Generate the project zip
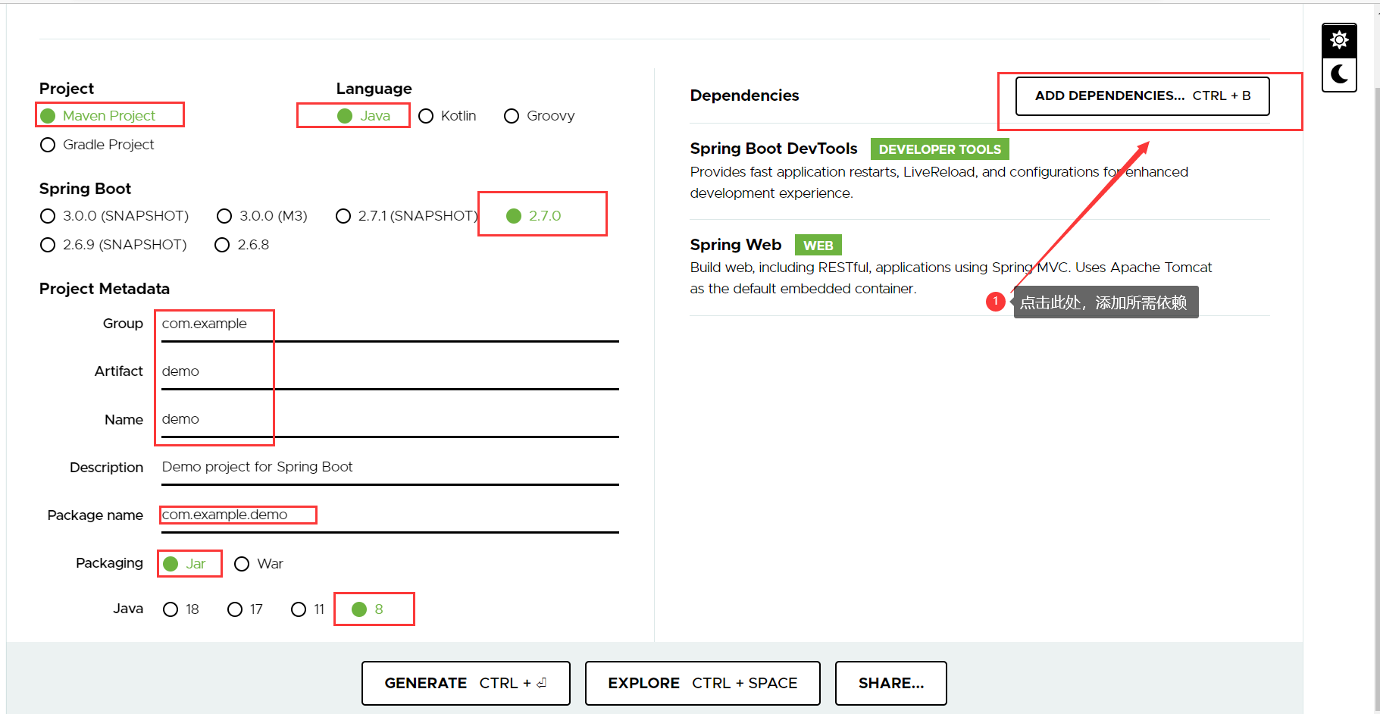 465,683
